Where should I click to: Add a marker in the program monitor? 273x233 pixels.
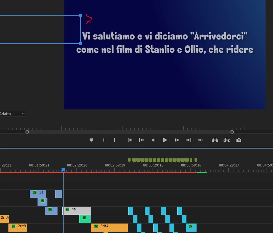(91, 140)
